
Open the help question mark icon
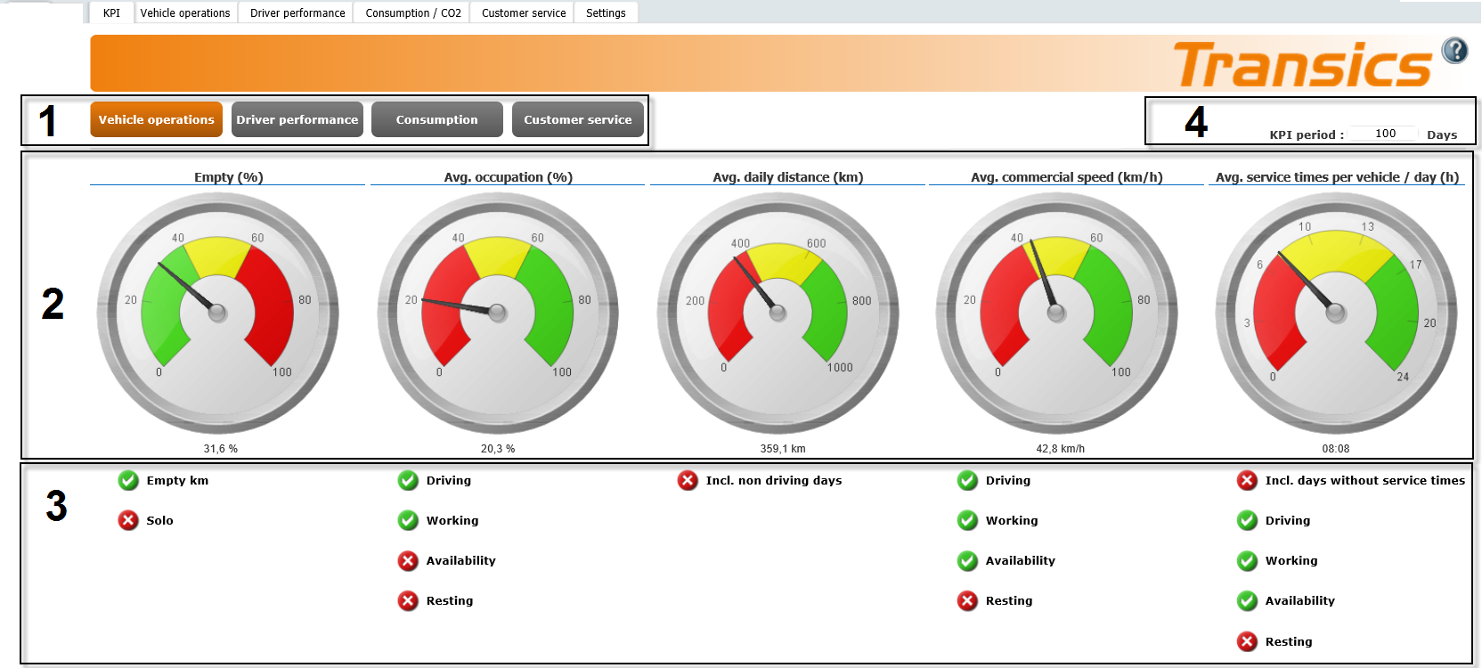coord(1454,51)
